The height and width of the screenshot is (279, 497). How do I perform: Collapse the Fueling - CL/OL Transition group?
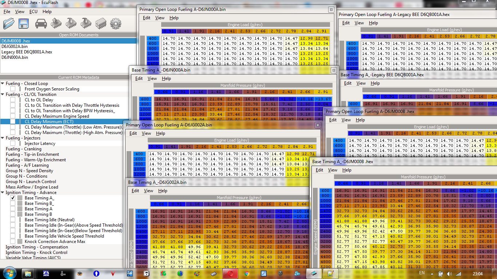pyautogui.click(x=3, y=94)
